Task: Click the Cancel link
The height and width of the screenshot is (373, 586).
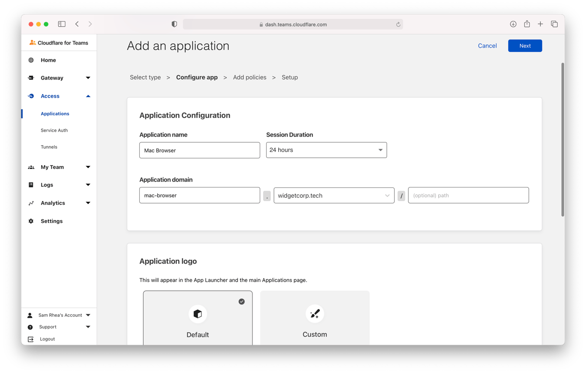Action: [x=487, y=46]
